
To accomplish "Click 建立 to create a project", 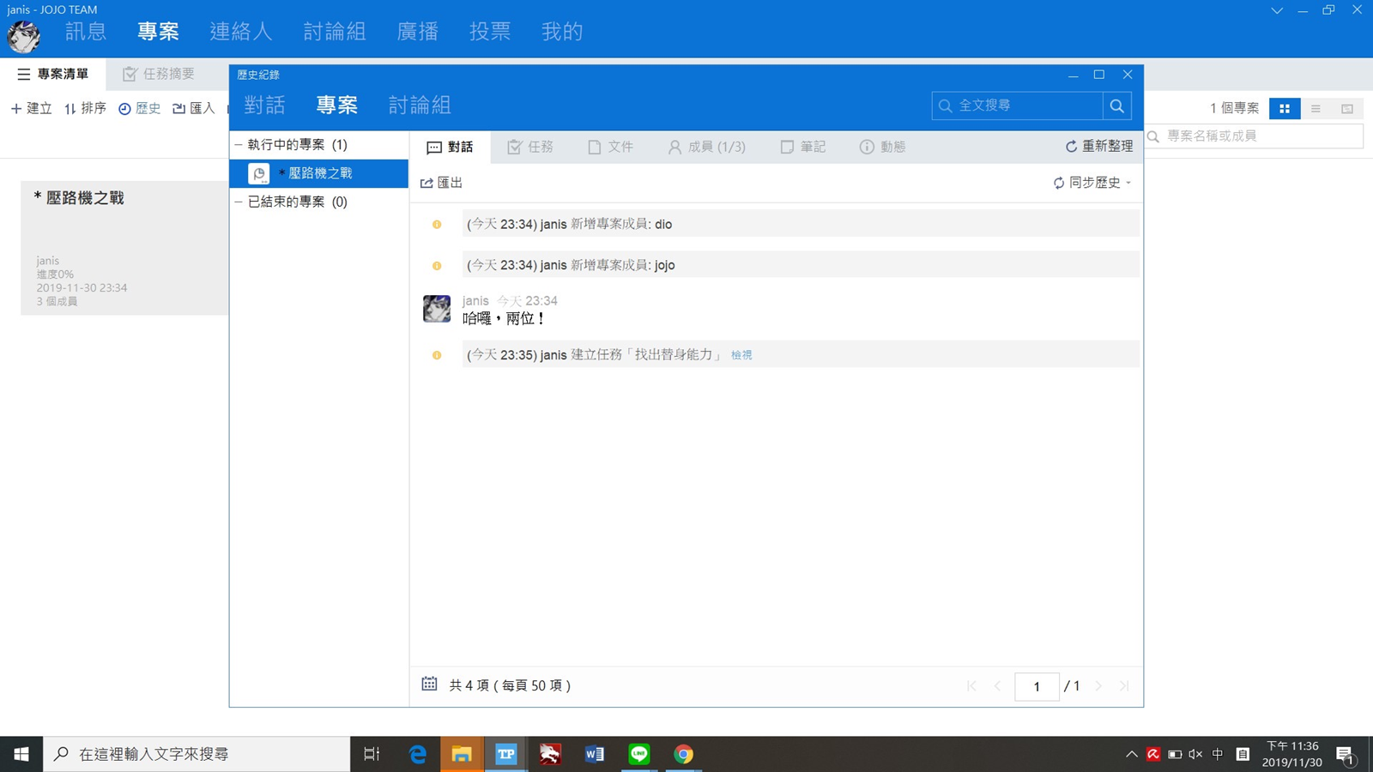I will tap(32, 108).
